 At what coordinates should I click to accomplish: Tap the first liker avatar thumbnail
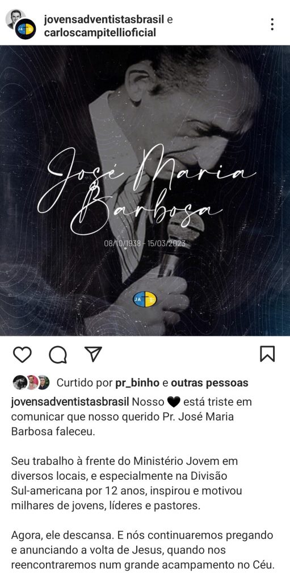pyautogui.click(x=19, y=383)
